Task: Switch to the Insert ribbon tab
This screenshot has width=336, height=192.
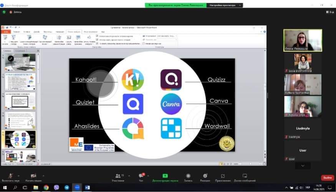Action: click(27, 32)
